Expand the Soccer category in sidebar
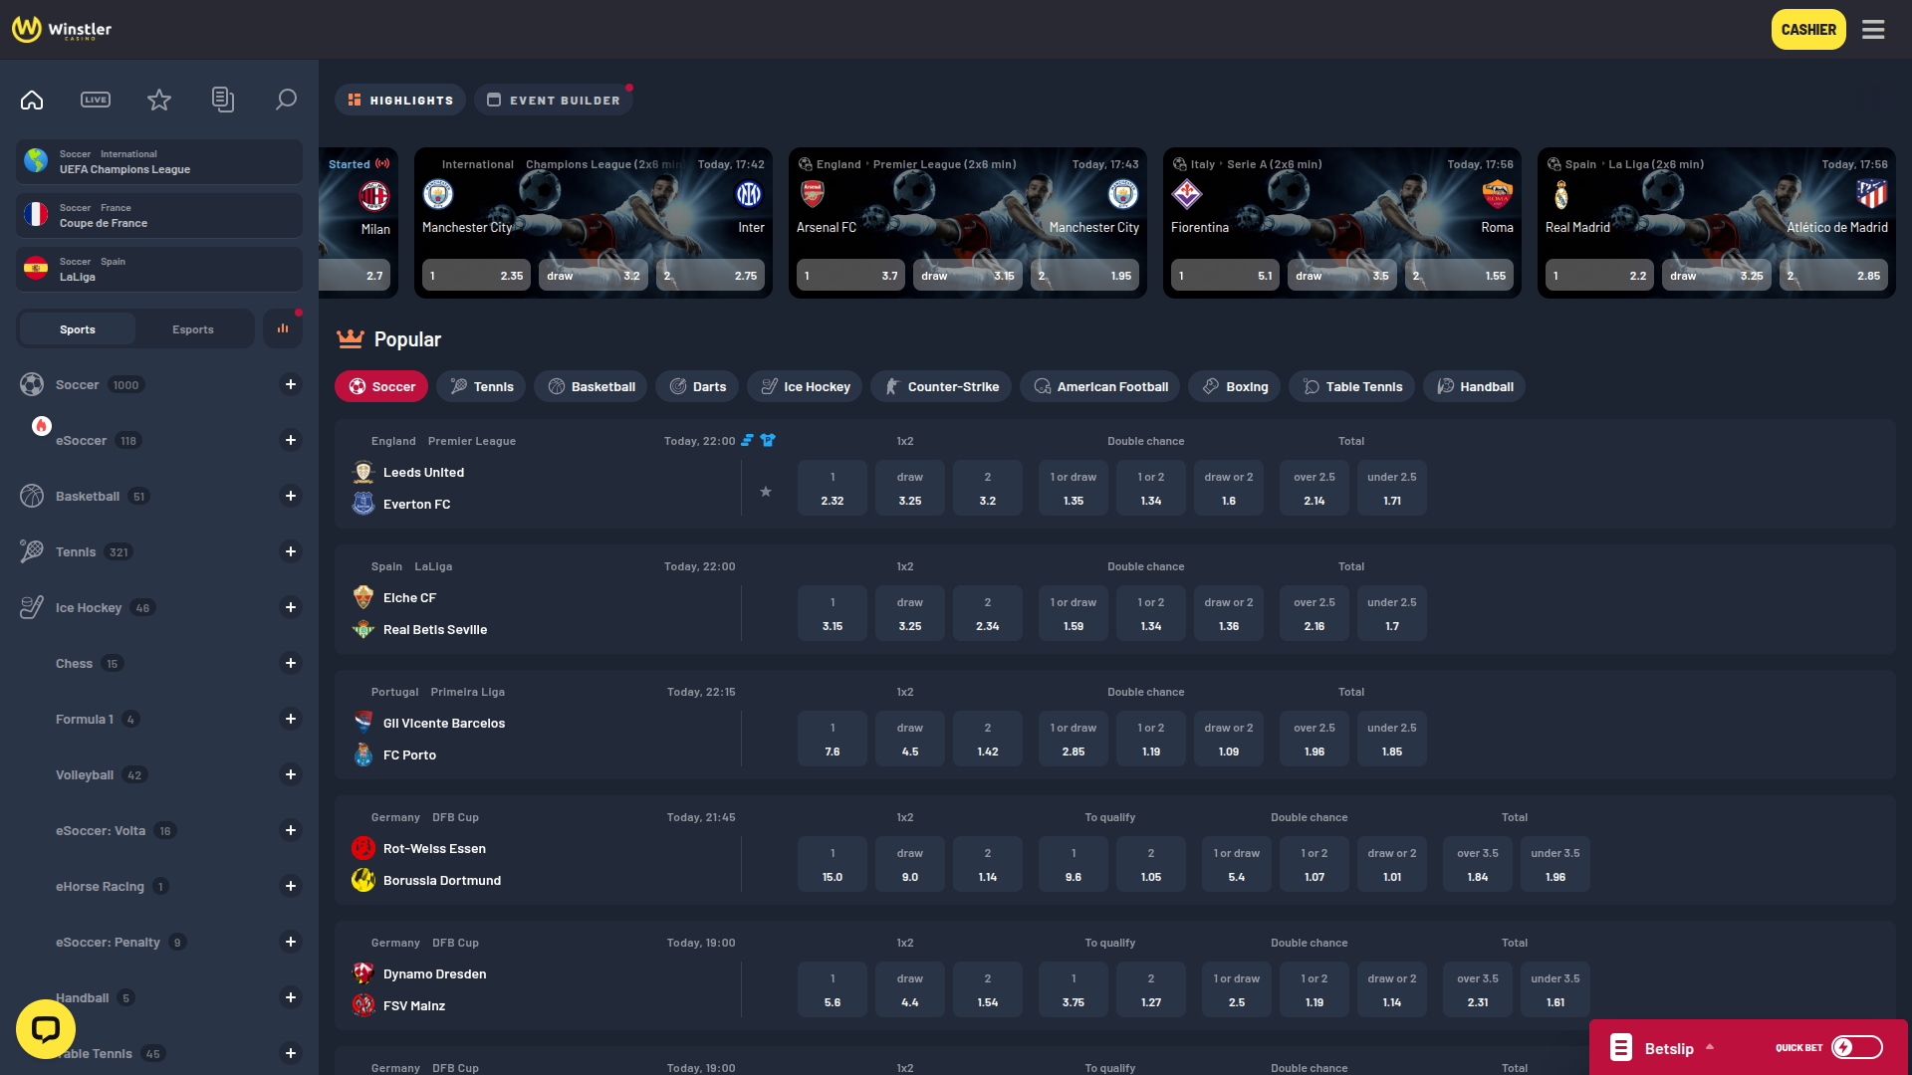1912x1075 pixels. tap(291, 384)
